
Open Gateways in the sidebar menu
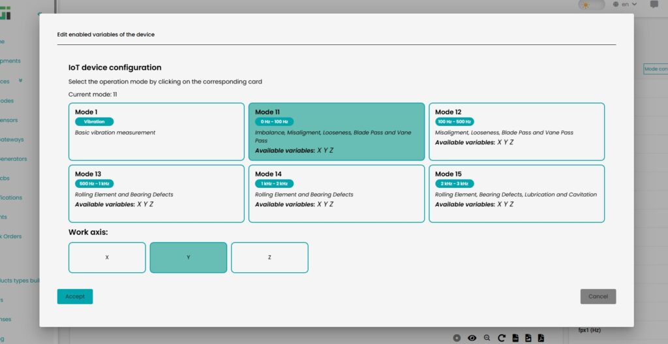click(12, 139)
